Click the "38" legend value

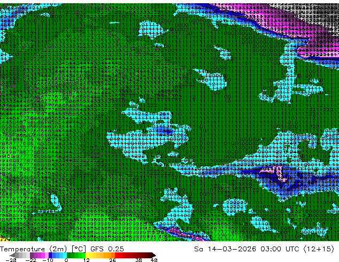click(x=138, y=260)
